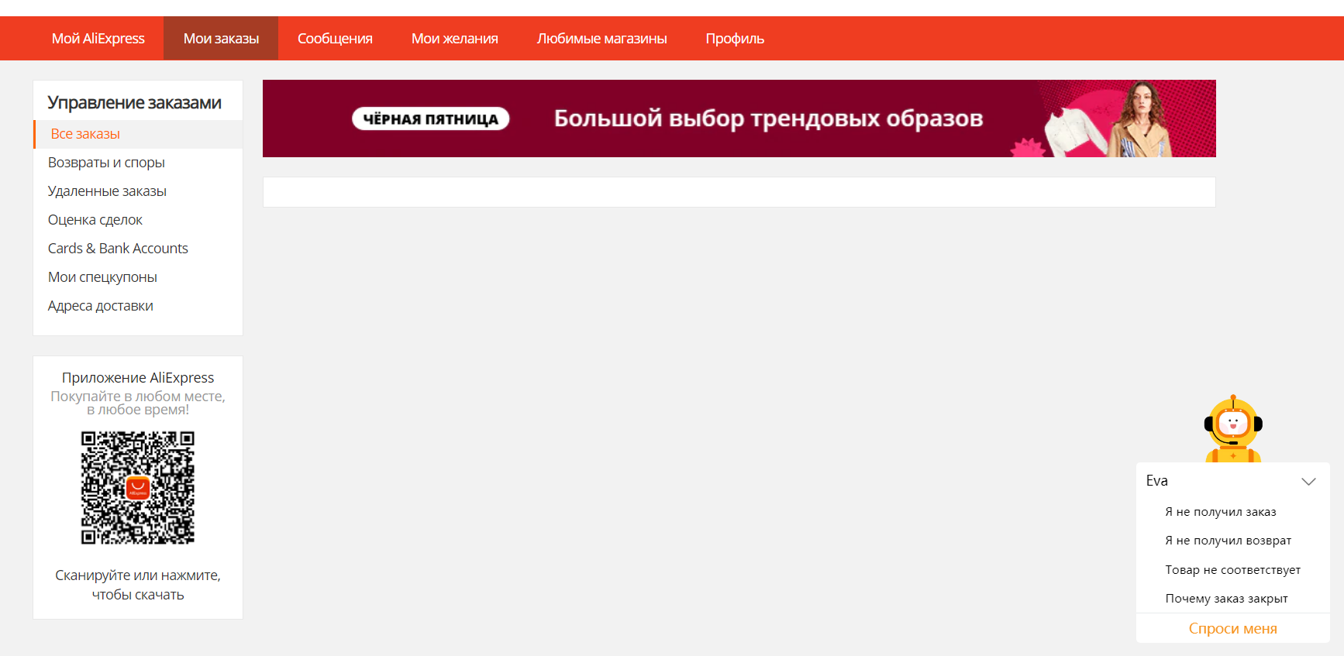Open Cards & Bank Accounts
Image resolution: width=1344 pixels, height=656 pixels.
118,249
